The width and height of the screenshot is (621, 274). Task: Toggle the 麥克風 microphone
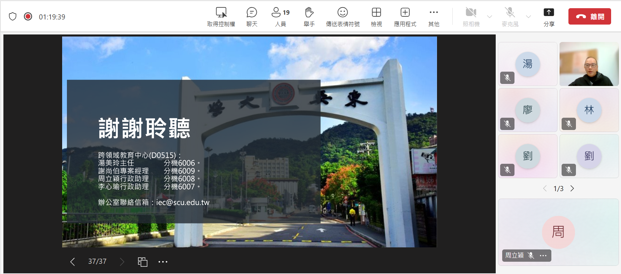[510, 17]
